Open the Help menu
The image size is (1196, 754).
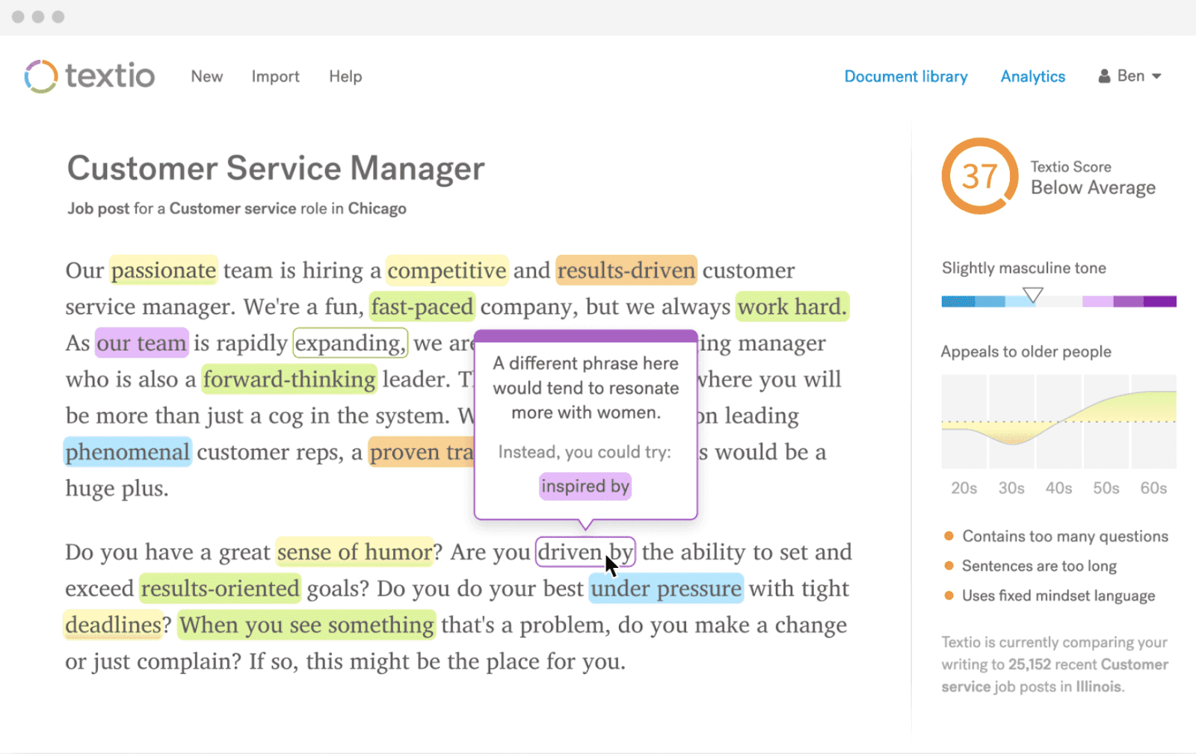pyautogui.click(x=345, y=76)
